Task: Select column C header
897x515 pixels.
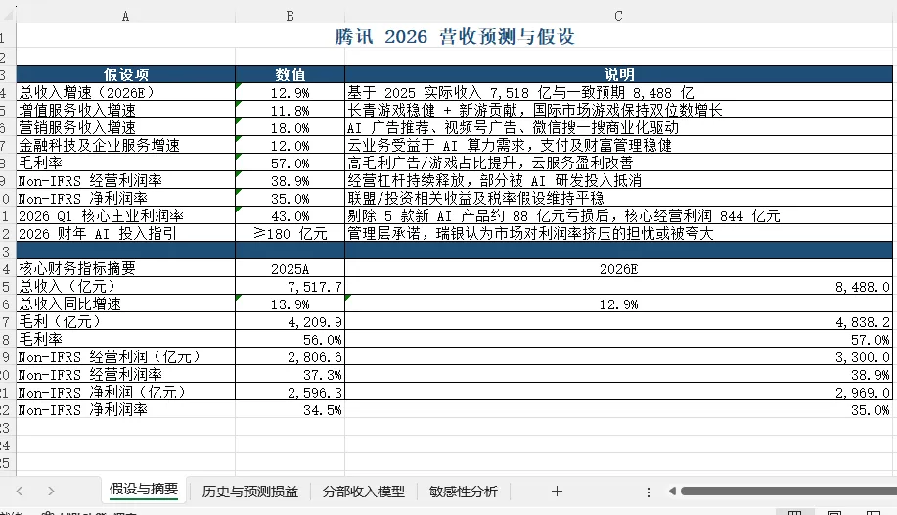Action: click(x=618, y=16)
